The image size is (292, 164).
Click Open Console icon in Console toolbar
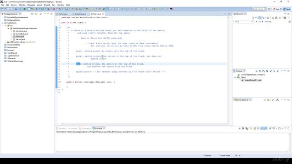click(279, 128)
